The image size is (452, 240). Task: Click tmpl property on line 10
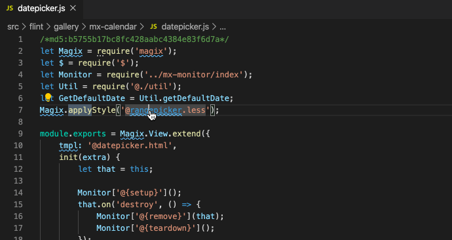[68, 146]
